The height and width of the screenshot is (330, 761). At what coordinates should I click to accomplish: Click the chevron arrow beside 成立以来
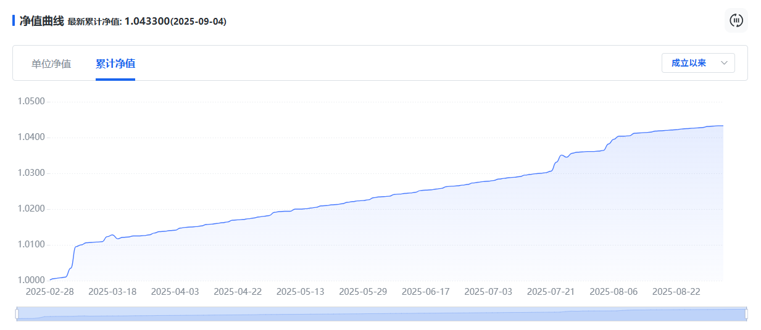pyautogui.click(x=725, y=63)
